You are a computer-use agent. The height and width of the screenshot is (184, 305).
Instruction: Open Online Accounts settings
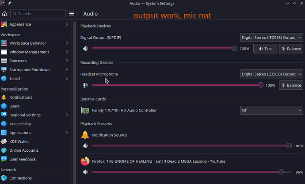(x=24, y=150)
